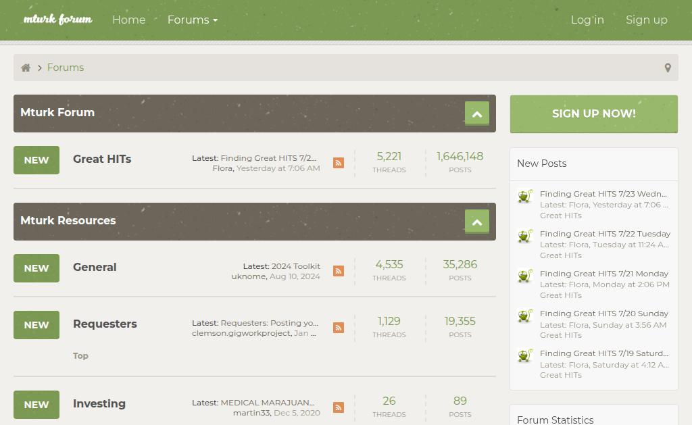The height and width of the screenshot is (425, 692).
Task: Open Flora's profile in the Great HITs row
Action: pos(222,168)
